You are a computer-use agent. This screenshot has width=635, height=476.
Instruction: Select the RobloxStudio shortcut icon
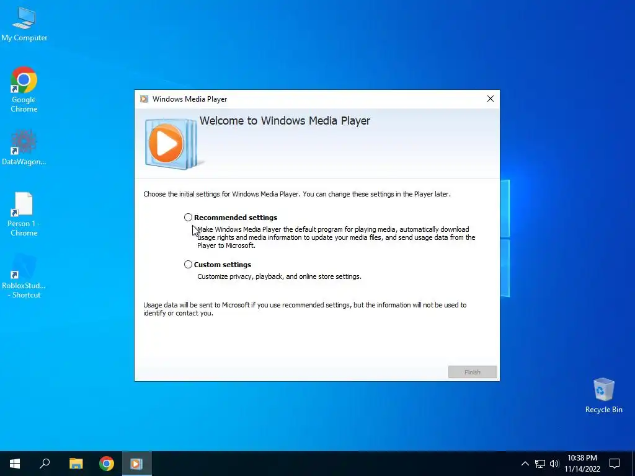tap(24, 276)
